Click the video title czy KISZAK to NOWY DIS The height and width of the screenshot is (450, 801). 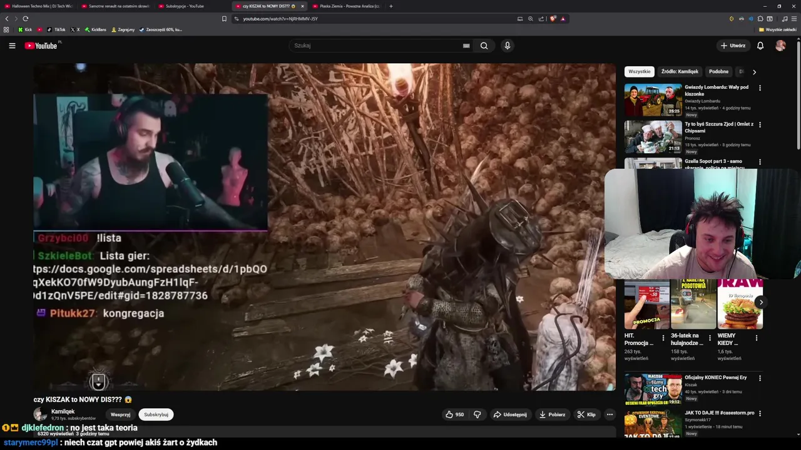point(83,399)
